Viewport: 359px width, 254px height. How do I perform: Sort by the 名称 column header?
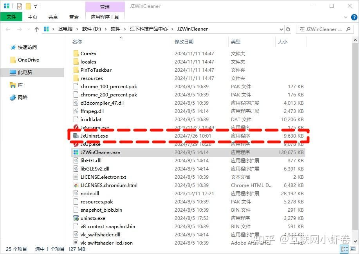(x=77, y=42)
